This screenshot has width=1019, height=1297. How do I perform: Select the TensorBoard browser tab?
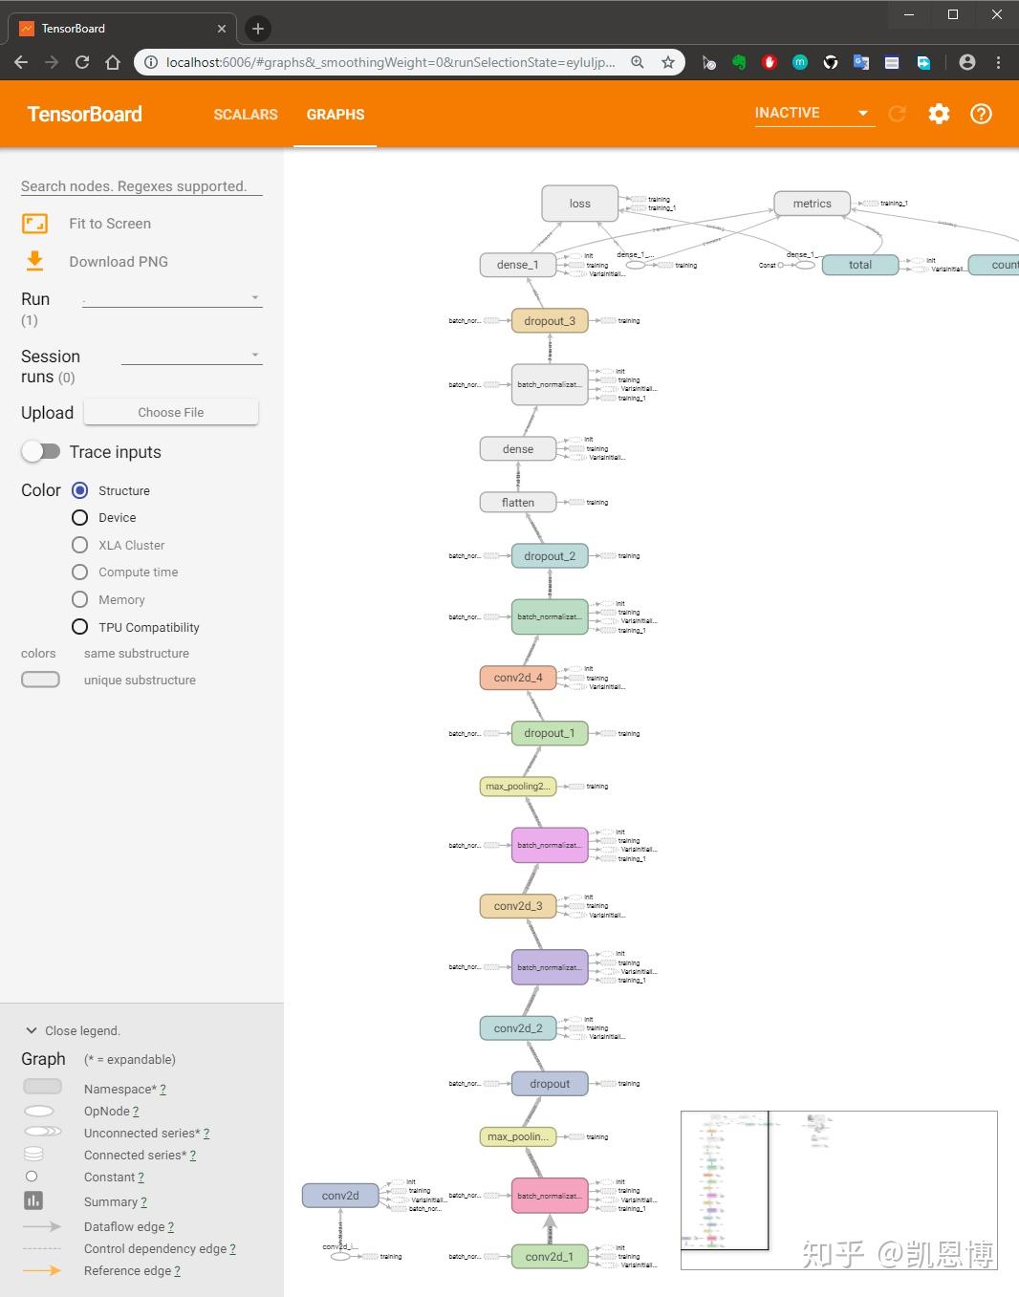click(x=123, y=29)
